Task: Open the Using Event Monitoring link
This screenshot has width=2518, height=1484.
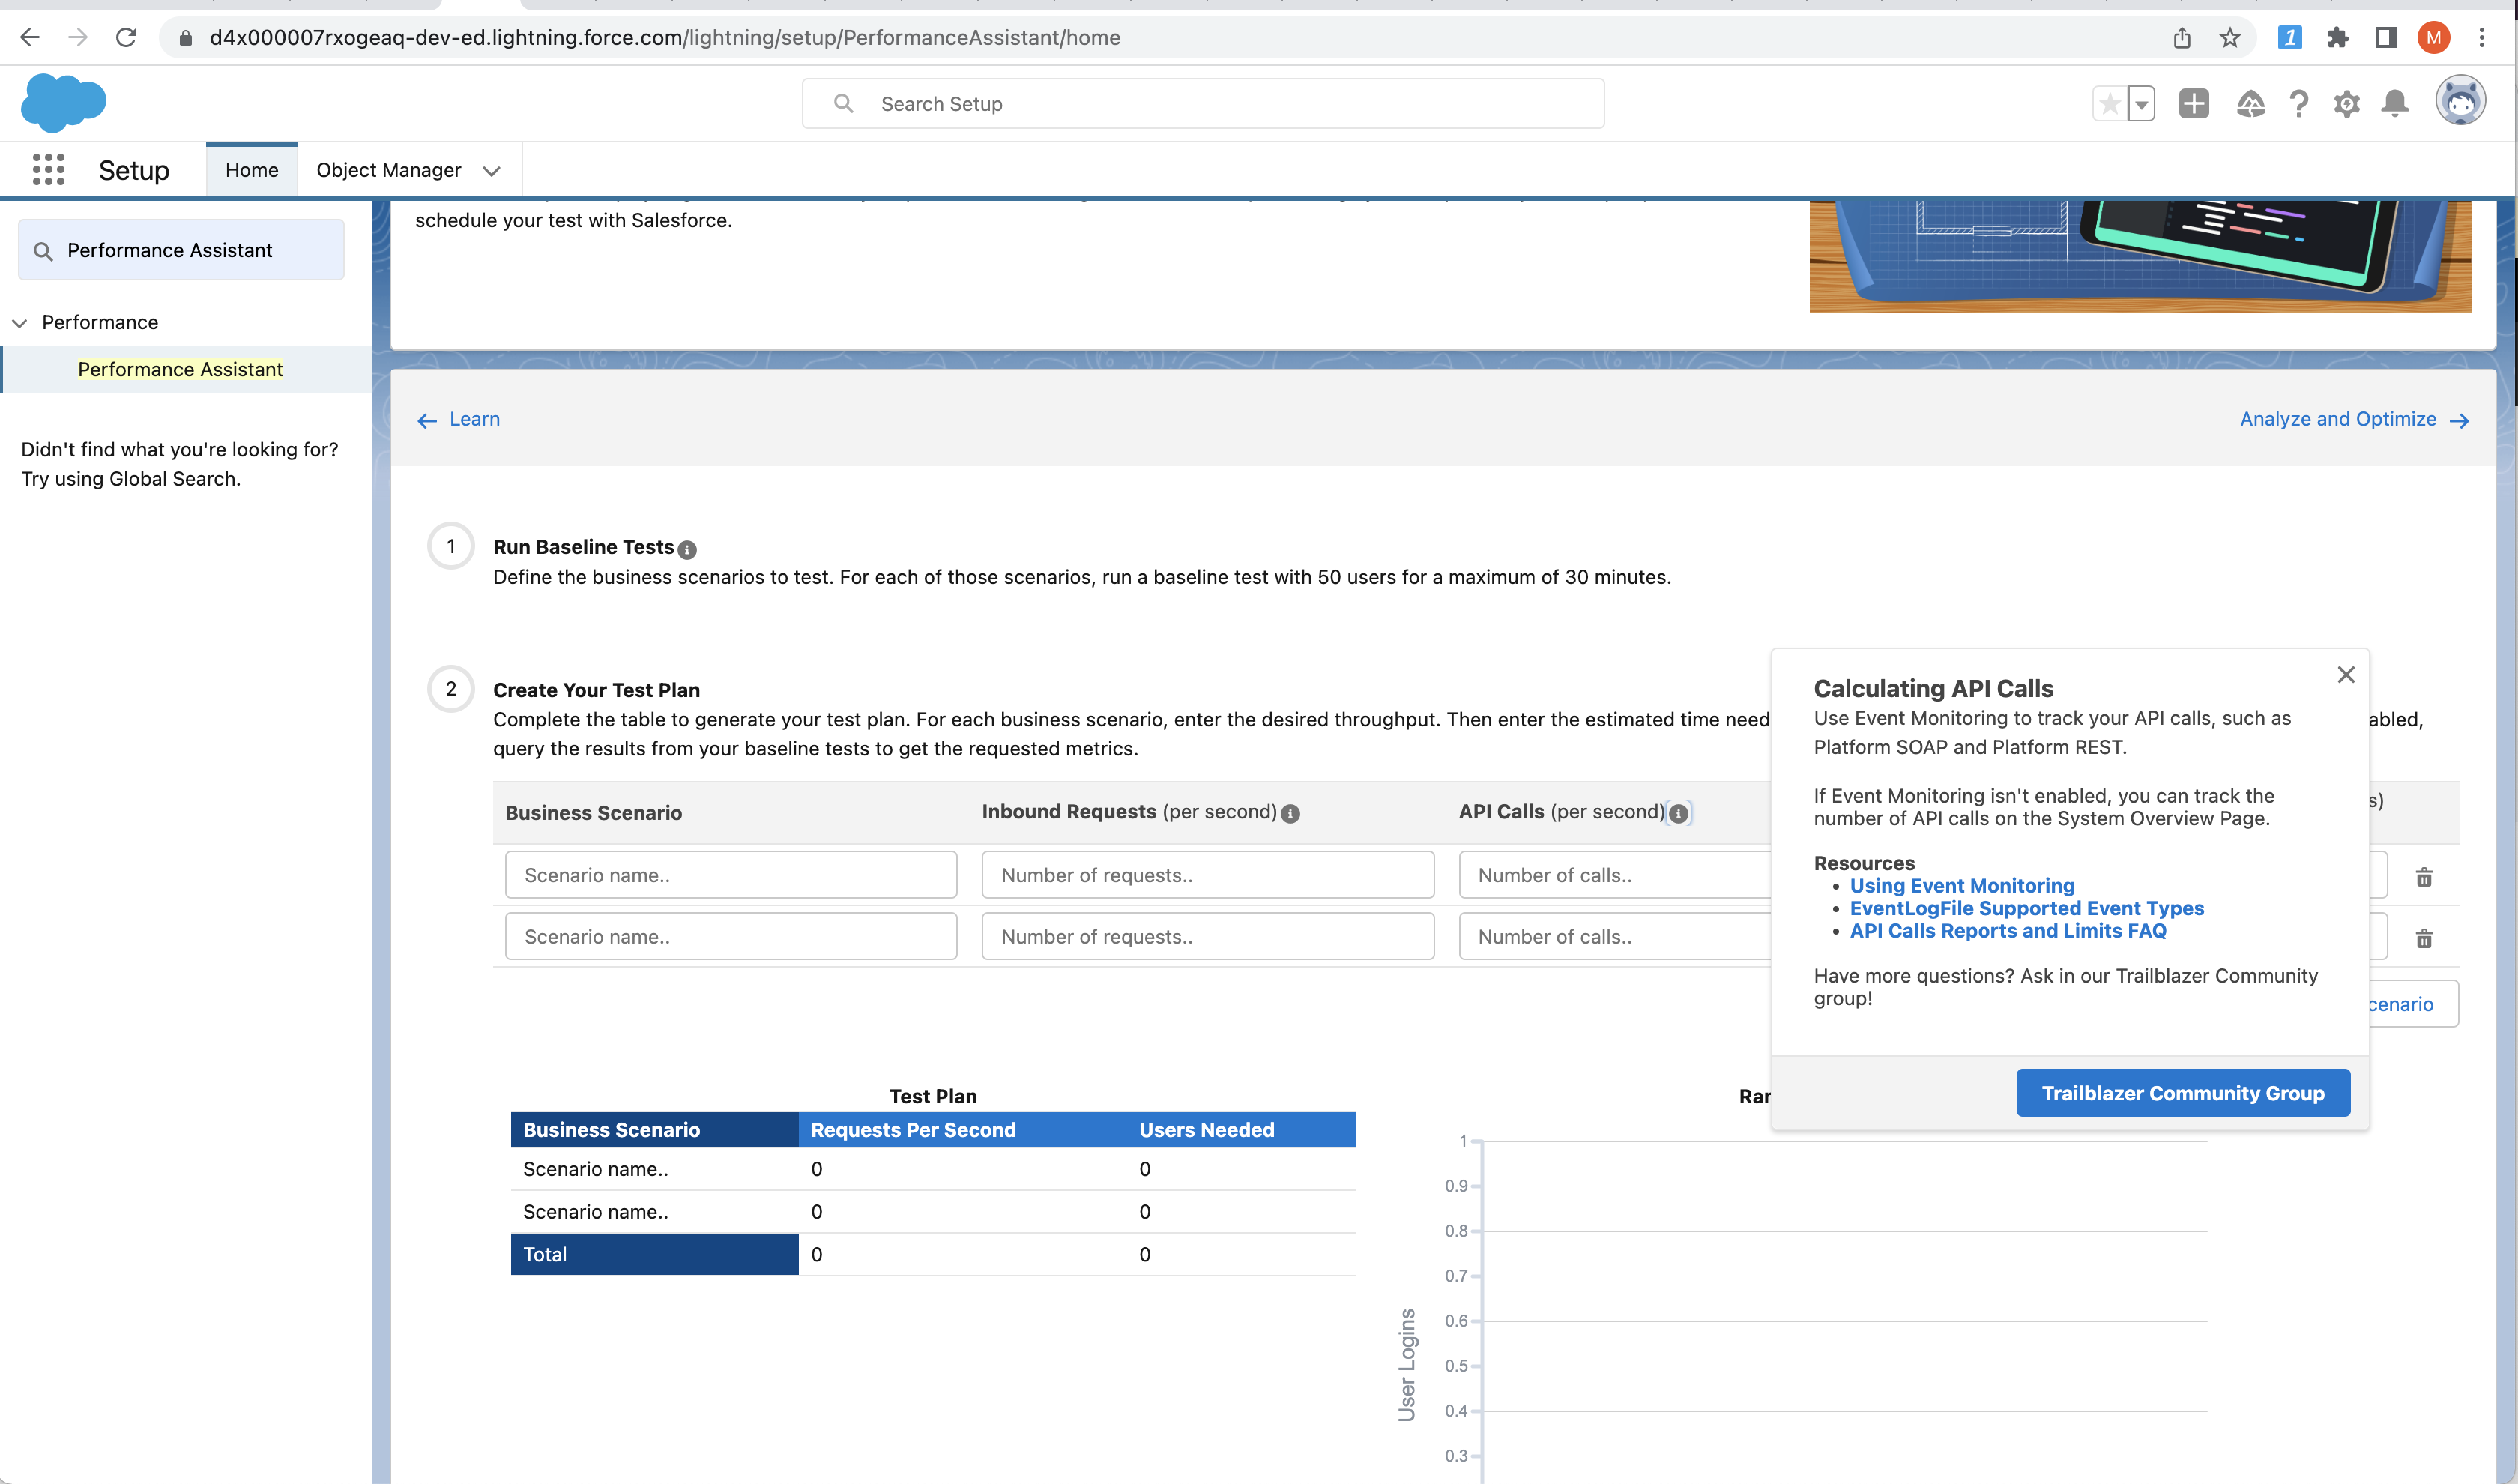Action: coord(1961,886)
